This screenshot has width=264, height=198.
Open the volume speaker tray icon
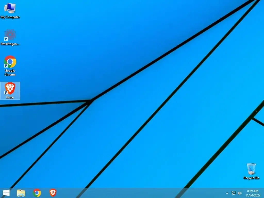pos(240,193)
